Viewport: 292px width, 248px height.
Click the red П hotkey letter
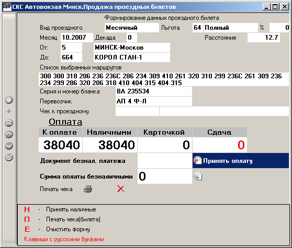(27, 219)
